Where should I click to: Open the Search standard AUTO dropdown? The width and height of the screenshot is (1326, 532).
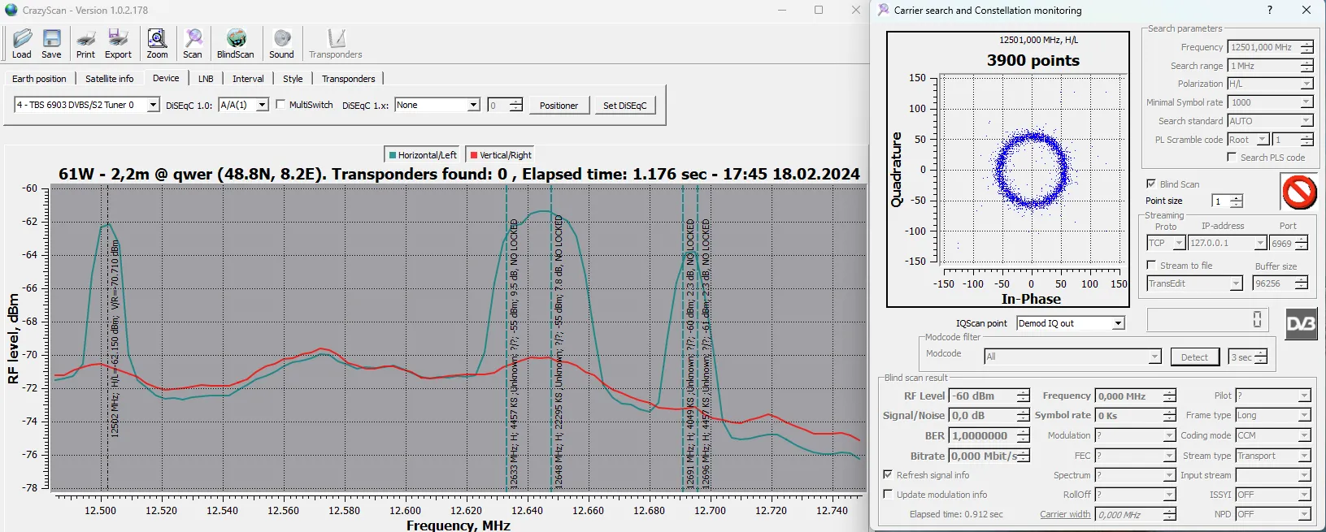(x=1306, y=121)
